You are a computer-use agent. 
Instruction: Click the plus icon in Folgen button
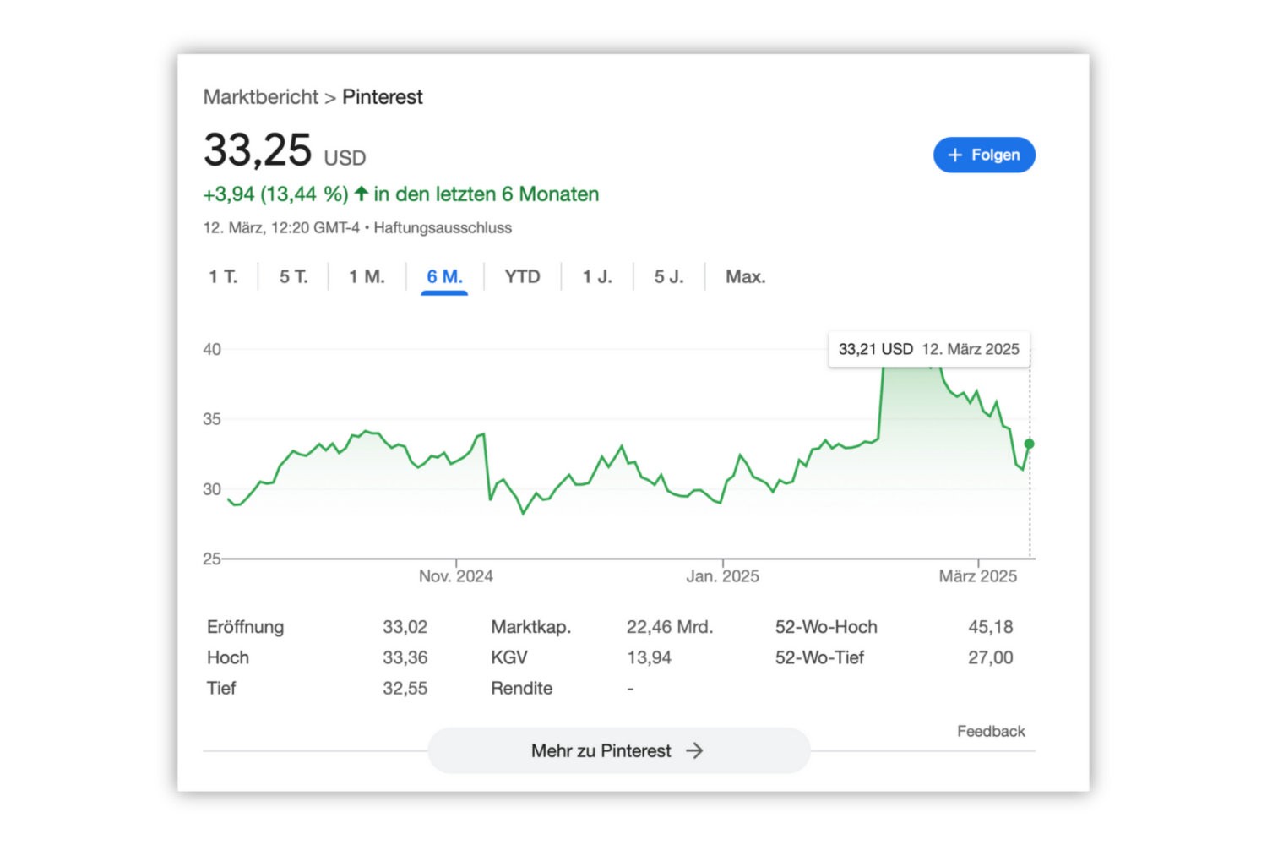(955, 155)
